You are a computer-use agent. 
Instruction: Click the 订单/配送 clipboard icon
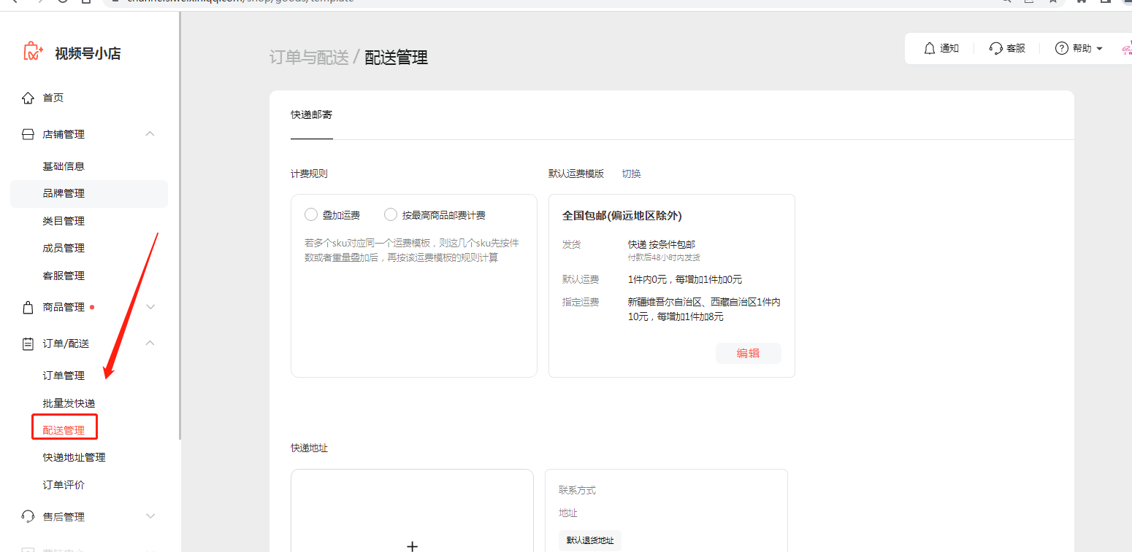pyautogui.click(x=28, y=343)
